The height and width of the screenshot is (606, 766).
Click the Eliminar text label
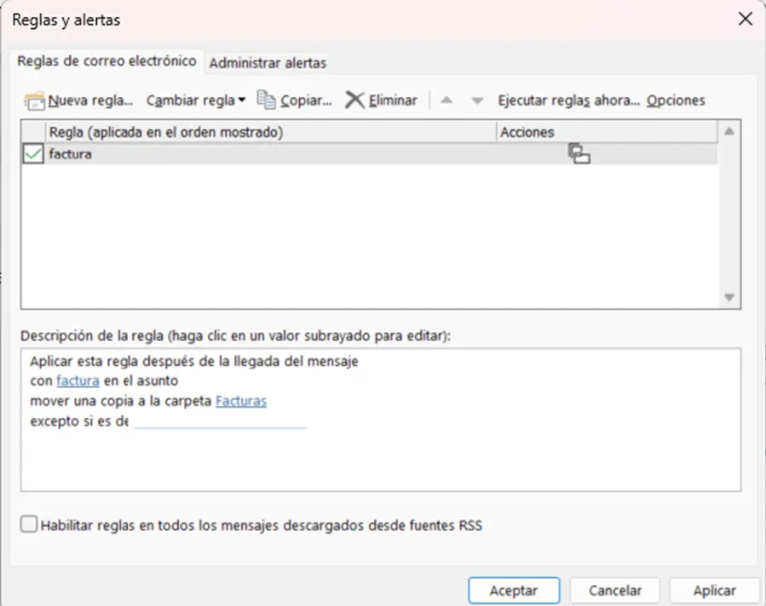(x=394, y=100)
